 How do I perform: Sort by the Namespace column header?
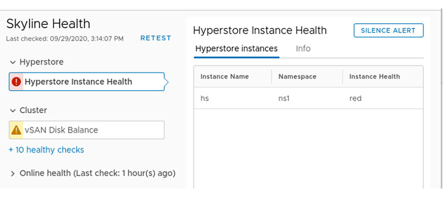click(297, 76)
